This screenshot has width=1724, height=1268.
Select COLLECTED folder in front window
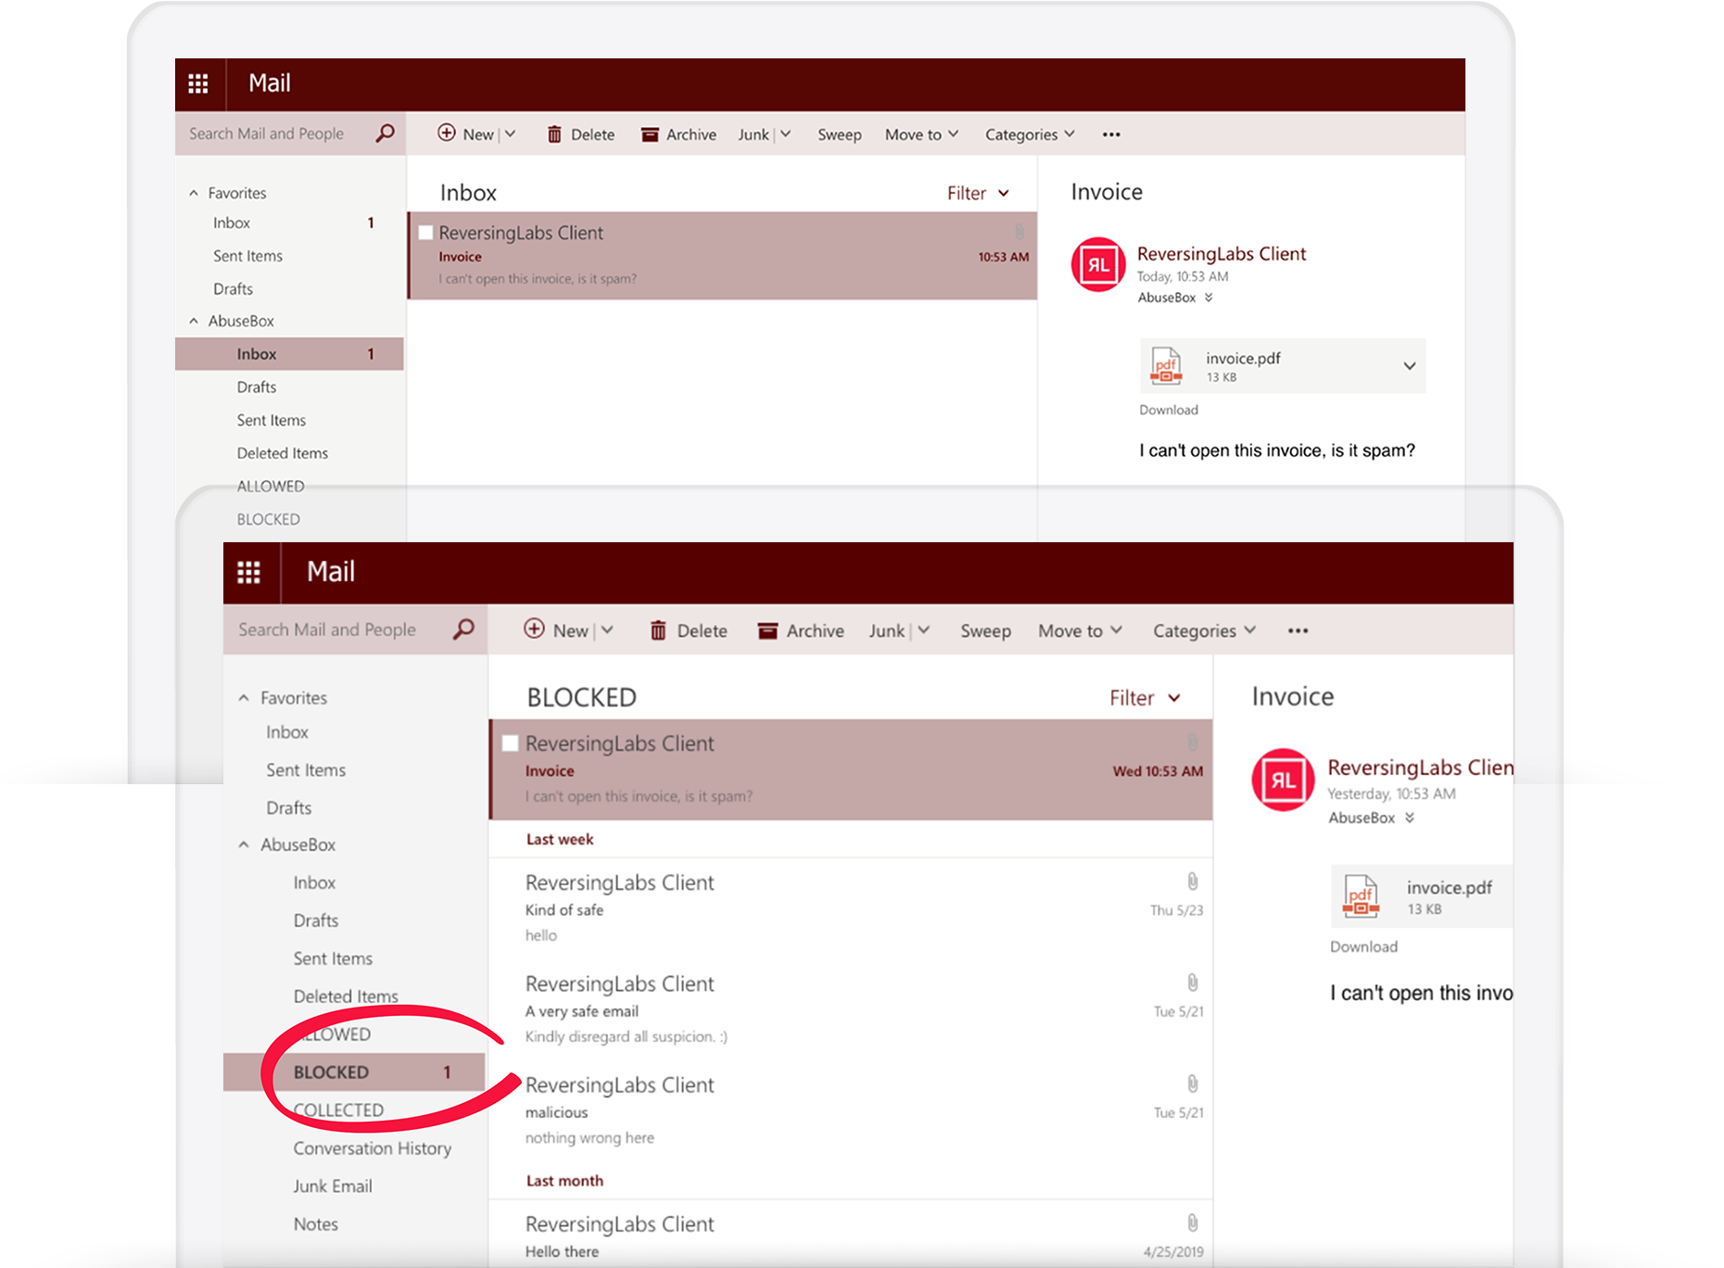[x=338, y=1109]
